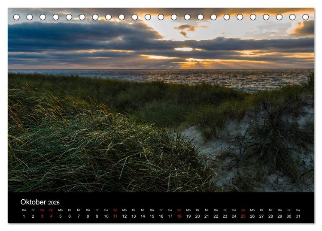Pick day 19 in the row
322x231 pixels.
(188, 216)
